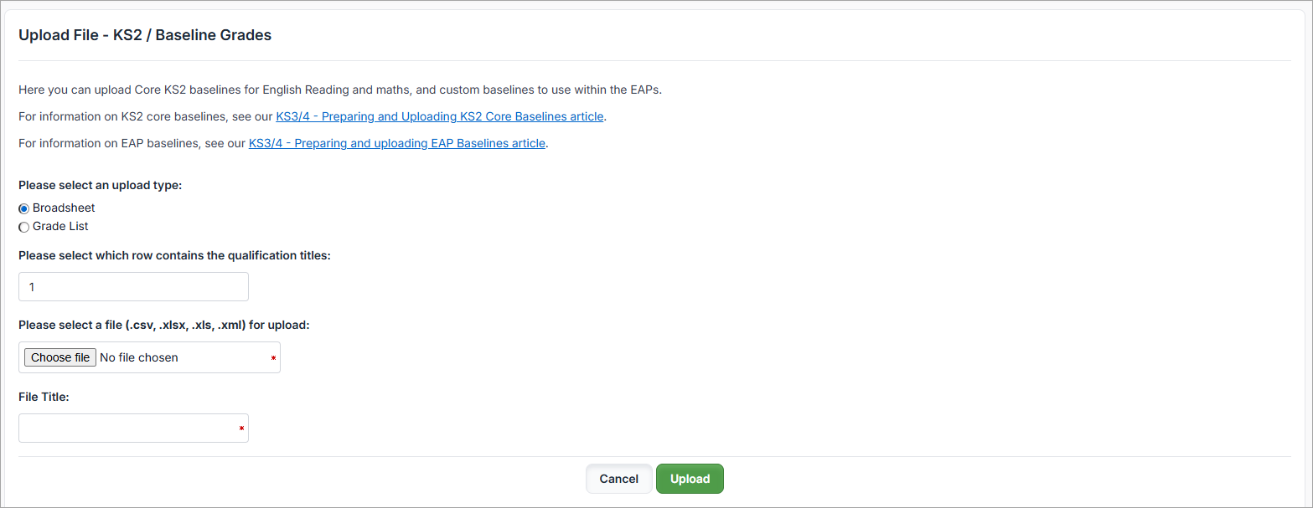Cancel the file upload
This screenshot has height=508, width=1313.
618,479
